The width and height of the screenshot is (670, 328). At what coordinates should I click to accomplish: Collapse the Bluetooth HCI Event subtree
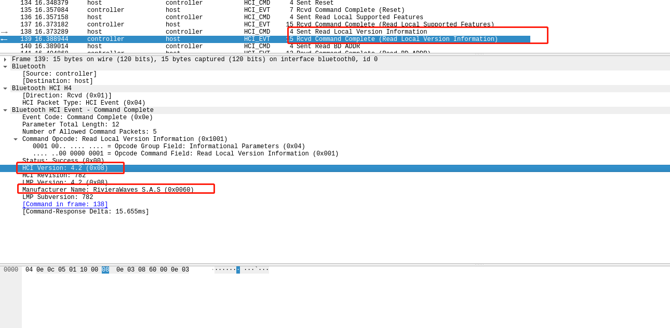point(5,109)
